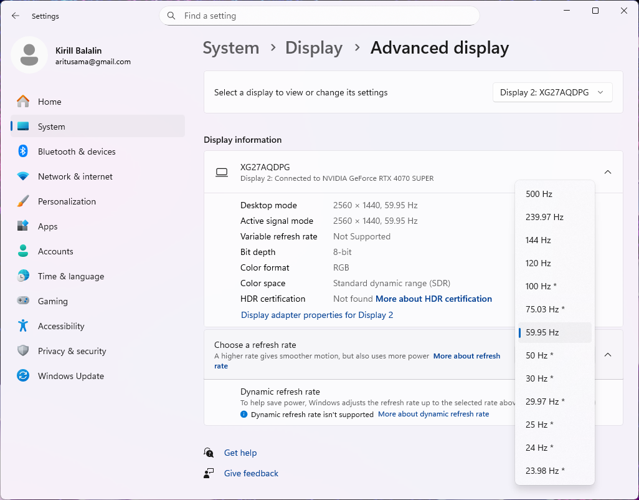Pick 239.97 Hz from the list
The width and height of the screenshot is (639, 500).
[x=544, y=217]
